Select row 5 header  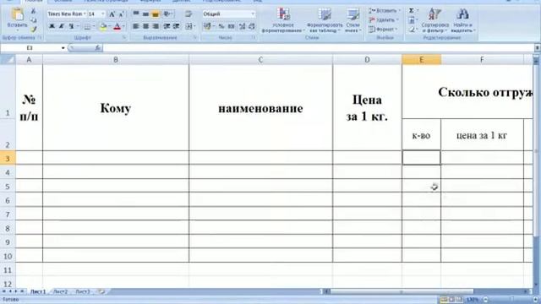coord(8,186)
